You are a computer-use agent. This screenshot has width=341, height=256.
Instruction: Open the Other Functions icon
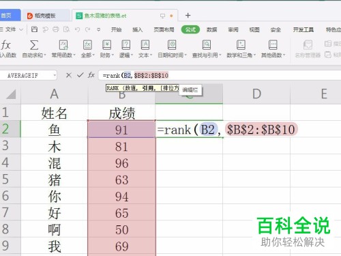click(x=273, y=45)
